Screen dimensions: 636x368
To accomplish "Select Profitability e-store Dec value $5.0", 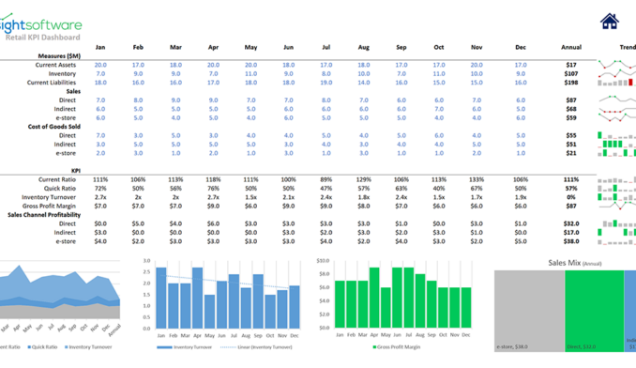I will click(521, 241).
